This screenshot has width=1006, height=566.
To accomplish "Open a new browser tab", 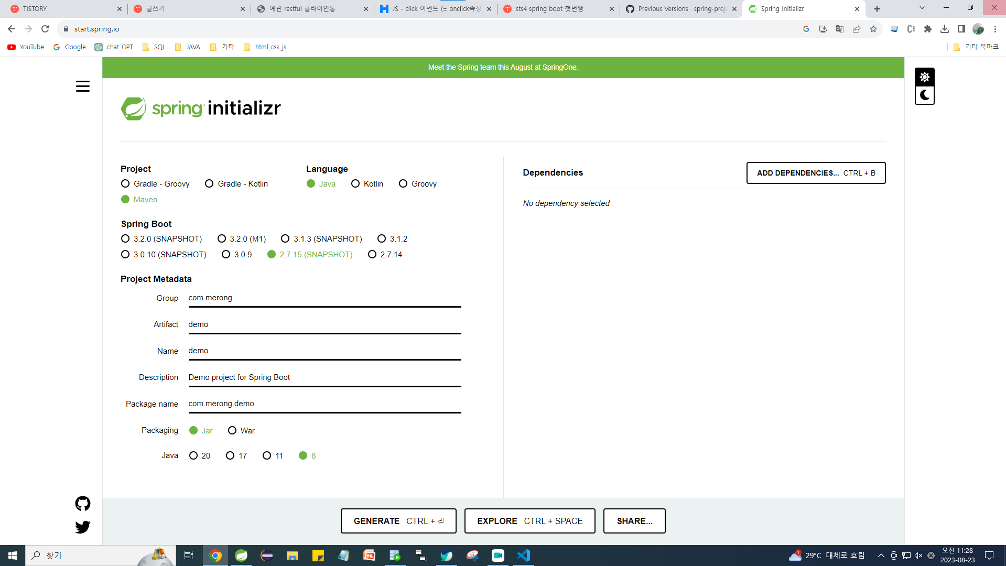I will (x=877, y=9).
